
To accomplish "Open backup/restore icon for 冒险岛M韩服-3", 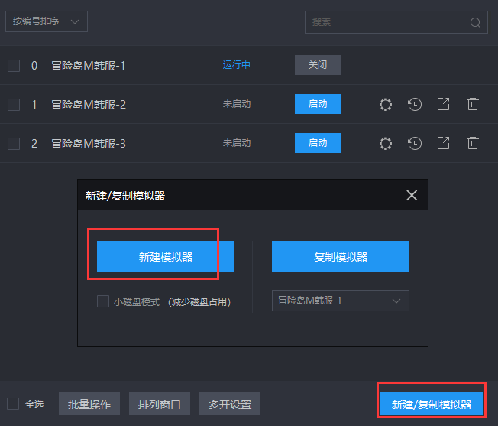I will coord(415,143).
